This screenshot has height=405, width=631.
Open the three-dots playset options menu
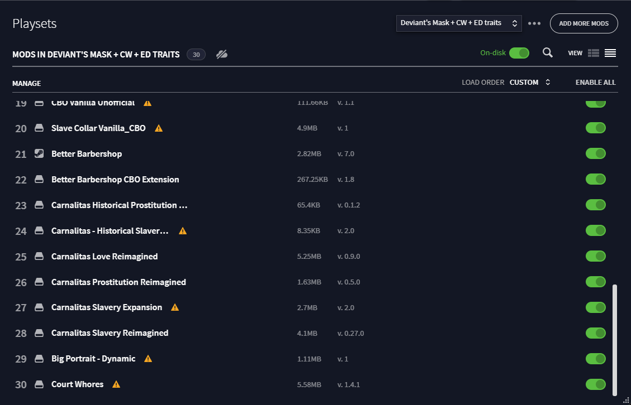534,23
